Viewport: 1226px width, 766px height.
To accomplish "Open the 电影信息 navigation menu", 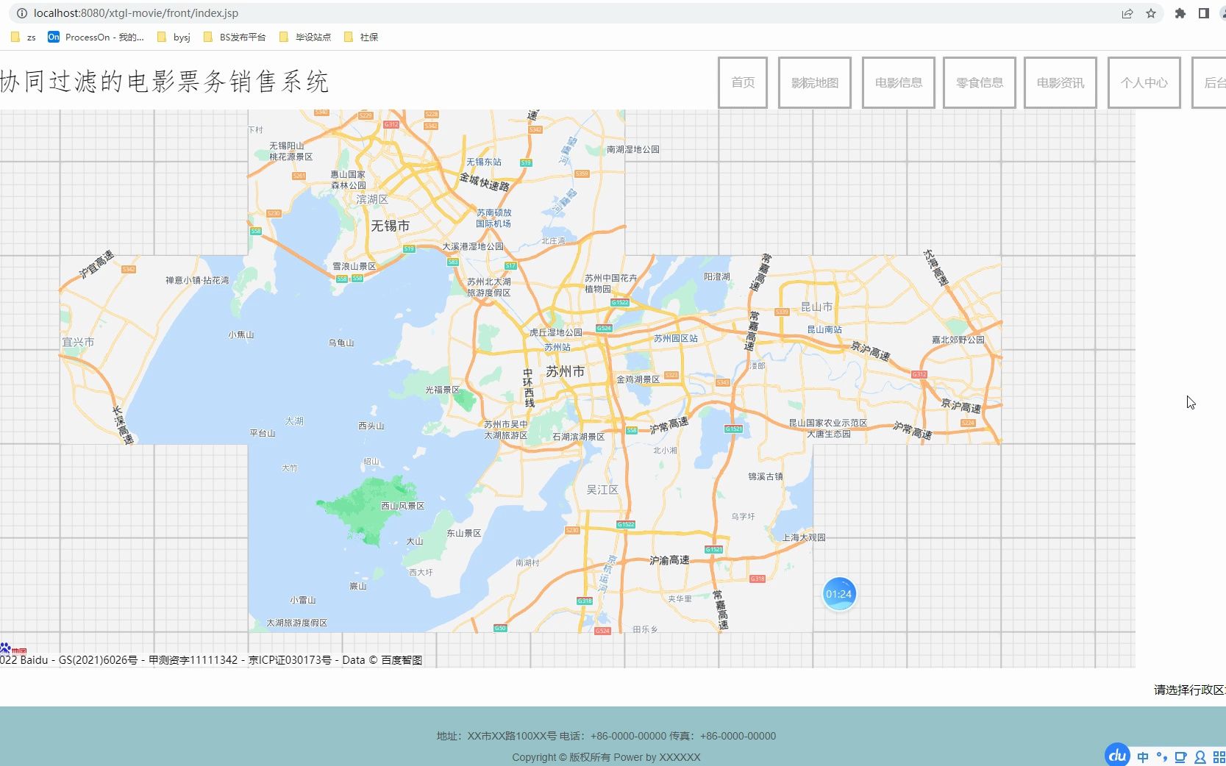I will [x=899, y=82].
